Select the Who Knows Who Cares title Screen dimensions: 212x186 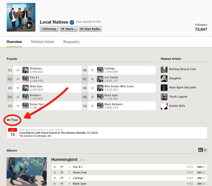pos(119,86)
